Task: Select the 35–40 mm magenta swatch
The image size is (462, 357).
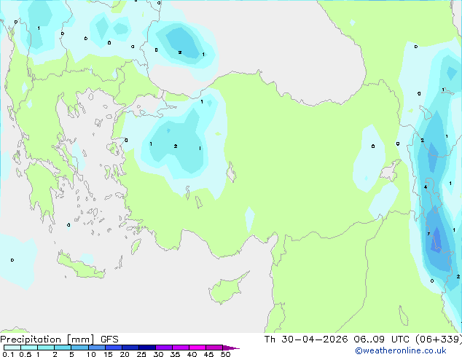Action: [181, 348]
